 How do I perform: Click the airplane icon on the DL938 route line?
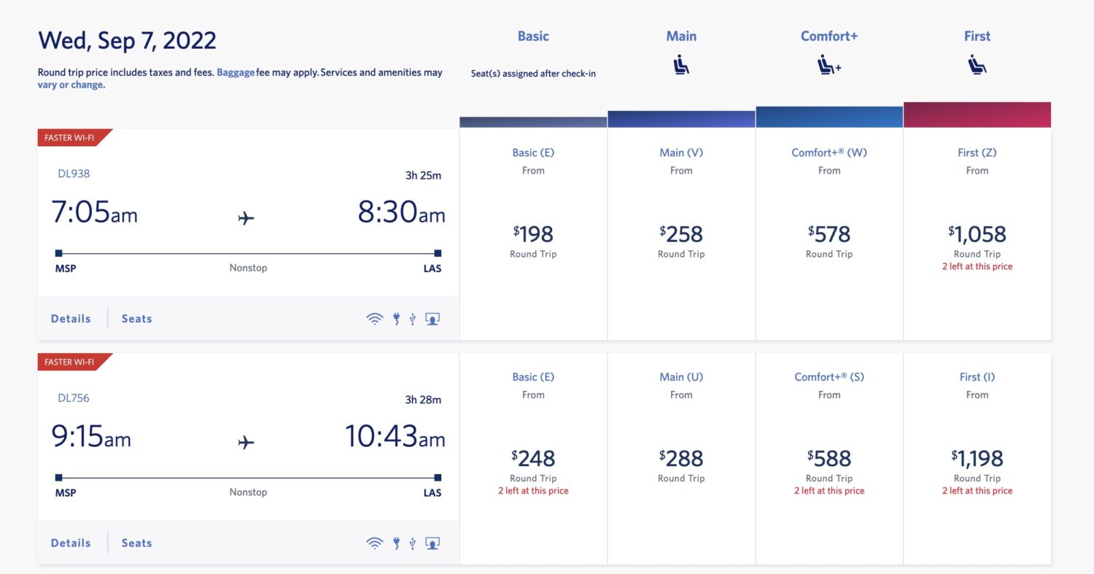click(x=247, y=217)
